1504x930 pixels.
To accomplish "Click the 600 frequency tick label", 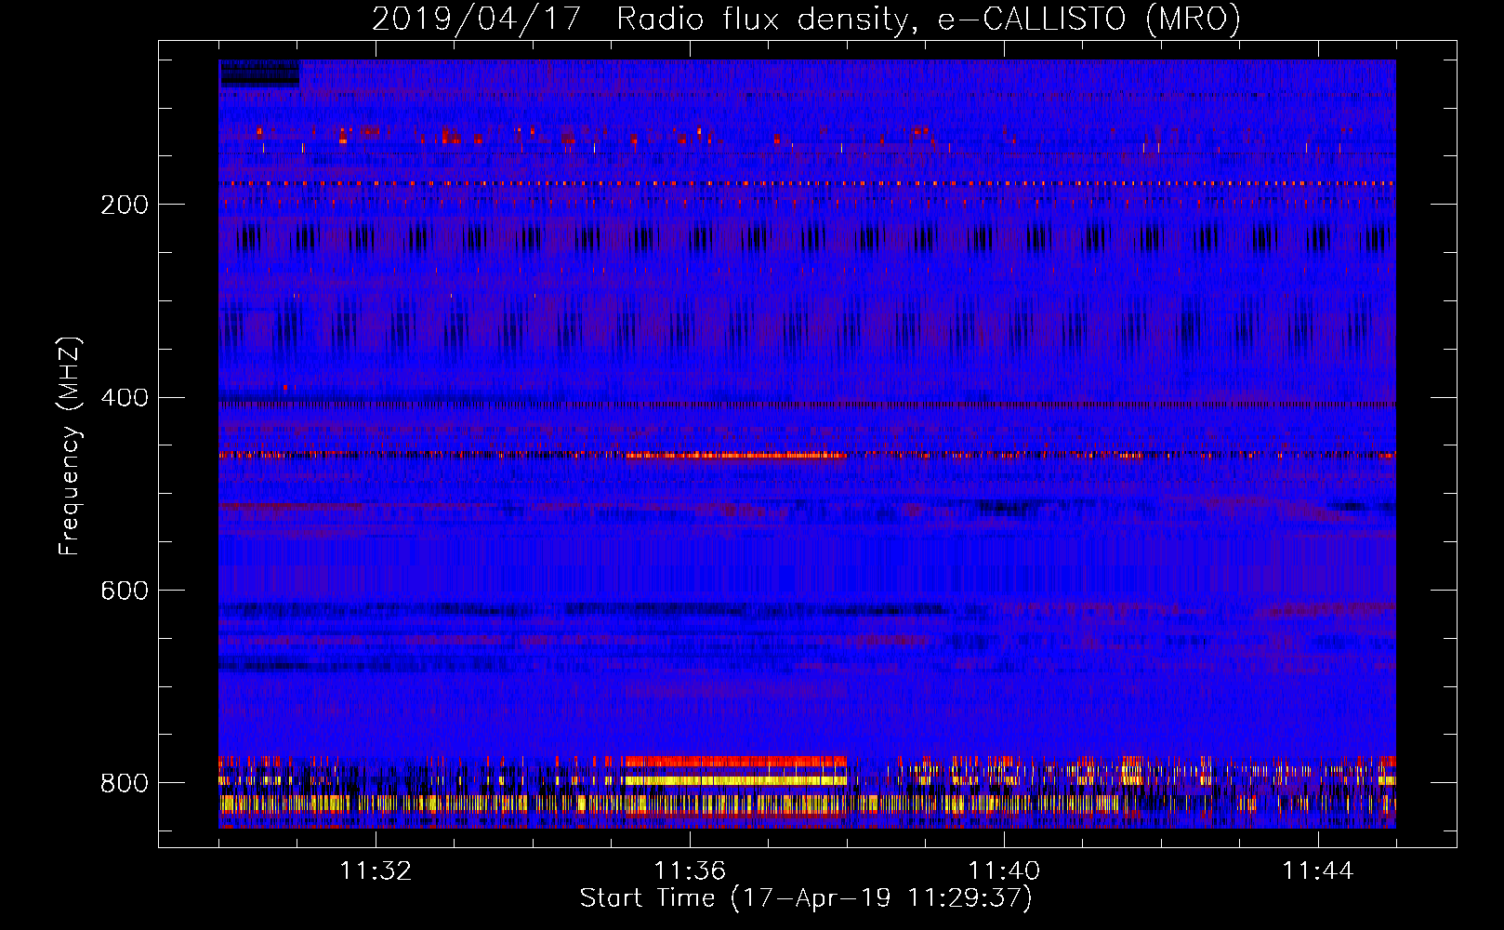I will coord(124,591).
